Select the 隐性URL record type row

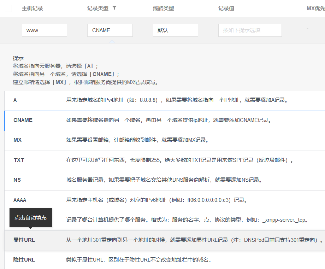pos(164,260)
